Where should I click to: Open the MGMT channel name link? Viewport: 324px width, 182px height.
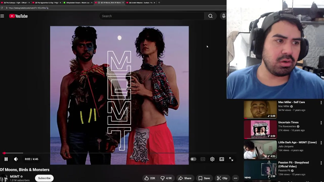click(x=15, y=176)
